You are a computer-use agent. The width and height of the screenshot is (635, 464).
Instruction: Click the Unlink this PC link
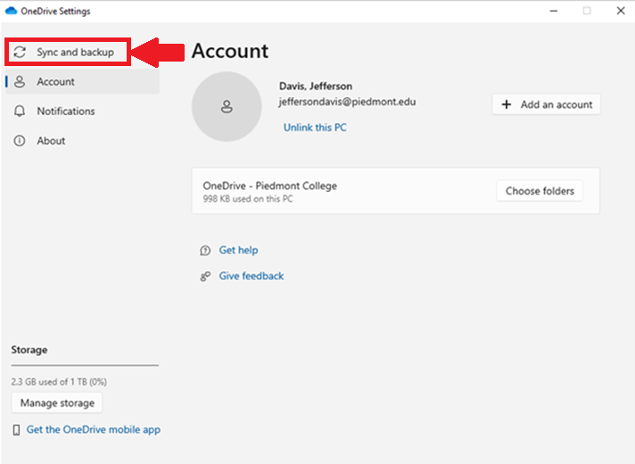click(x=315, y=128)
